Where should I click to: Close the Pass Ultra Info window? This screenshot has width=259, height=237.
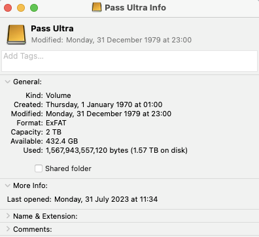click(8, 8)
